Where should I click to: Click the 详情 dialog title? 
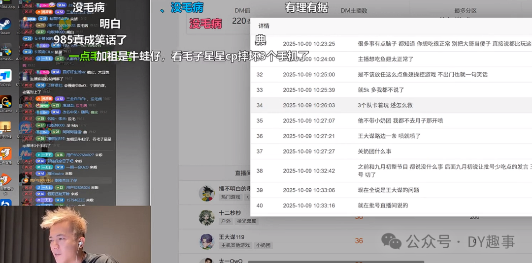point(264,26)
